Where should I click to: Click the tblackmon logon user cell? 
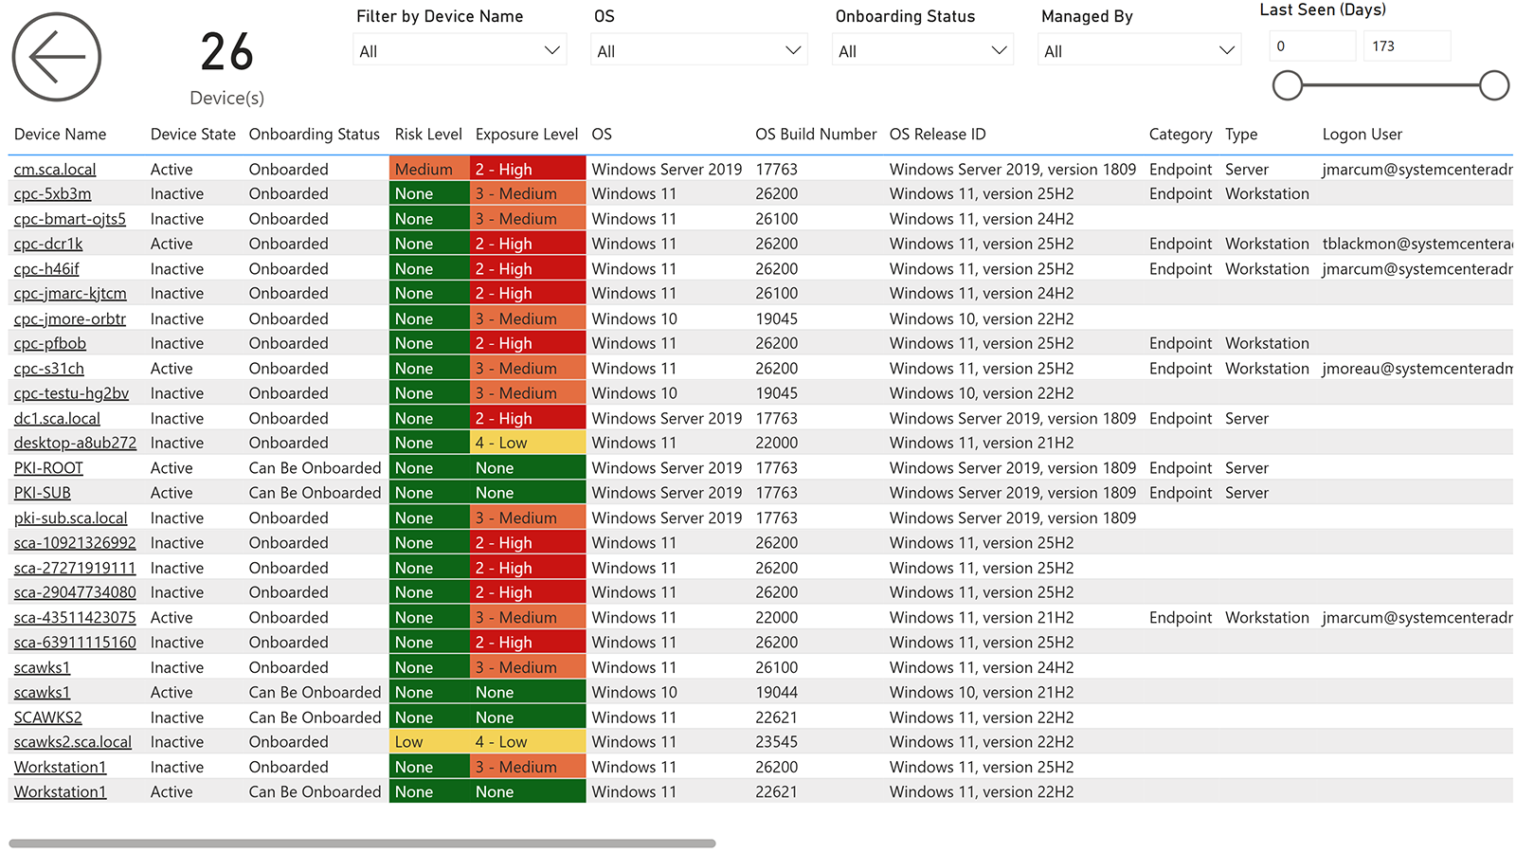pos(1417,244)
